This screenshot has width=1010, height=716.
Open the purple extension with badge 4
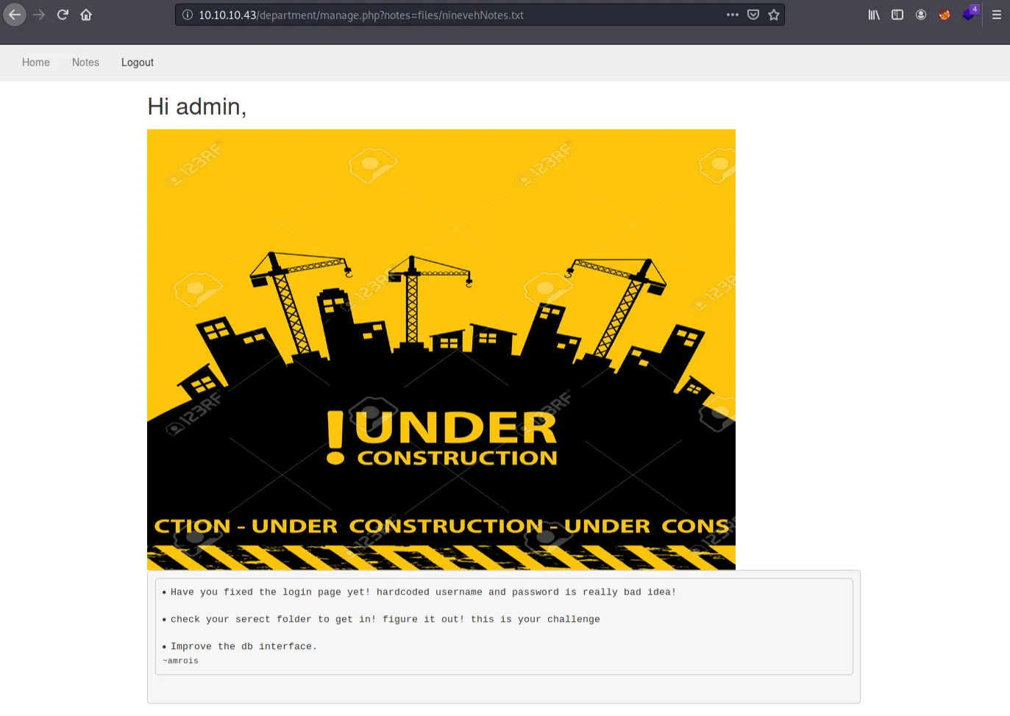click(x=969, y=15)
